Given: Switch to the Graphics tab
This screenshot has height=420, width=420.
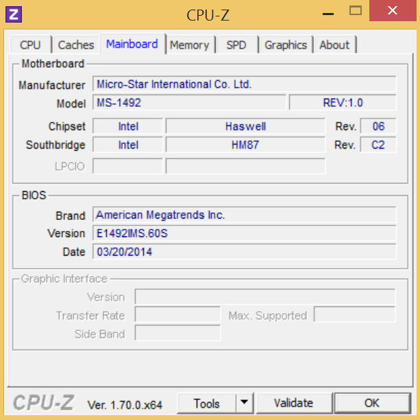Looking at the screenshot, I should click(286, 45).
